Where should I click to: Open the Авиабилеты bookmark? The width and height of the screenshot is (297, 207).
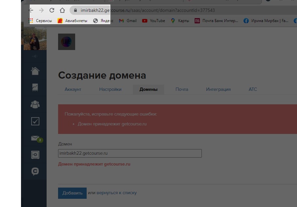tap(72, 21)
